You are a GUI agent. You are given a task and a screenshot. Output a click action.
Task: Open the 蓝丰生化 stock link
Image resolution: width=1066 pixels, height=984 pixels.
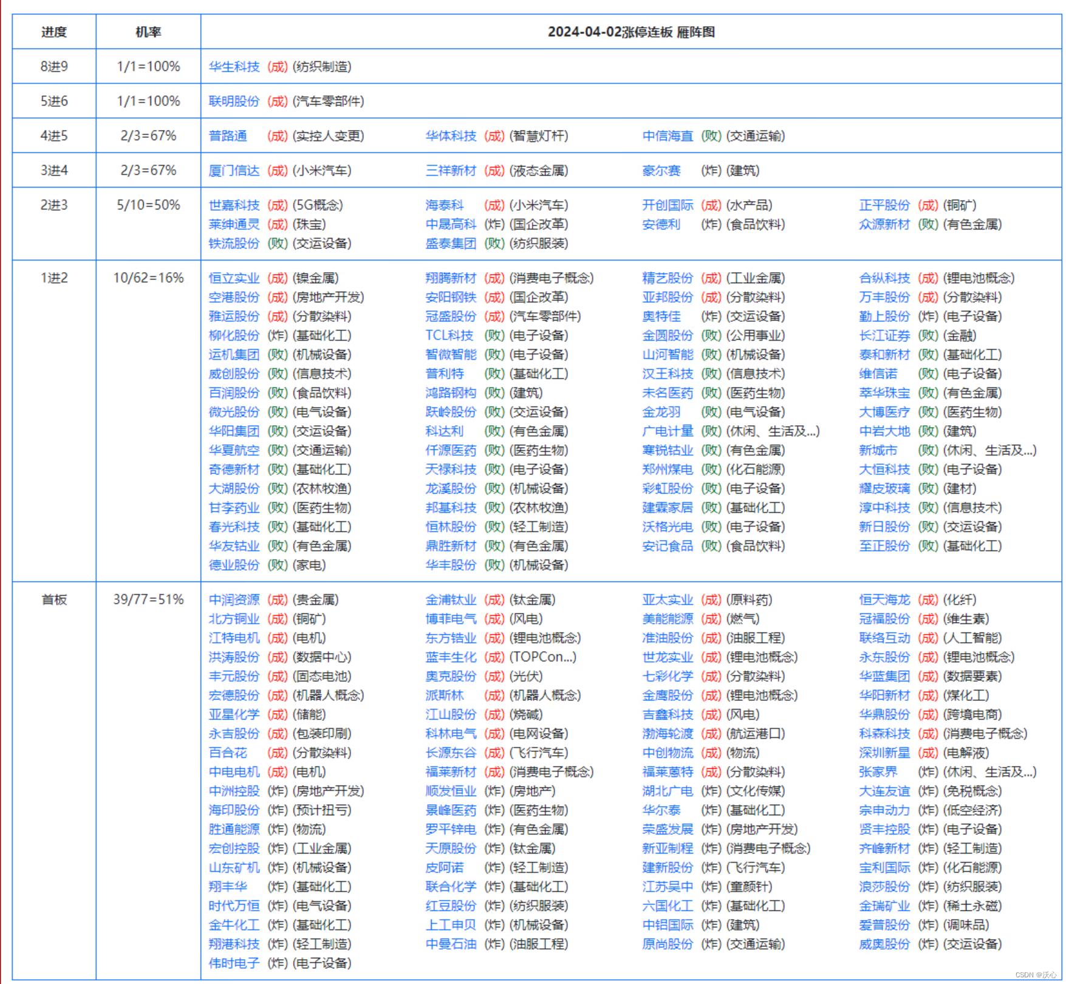451,657
